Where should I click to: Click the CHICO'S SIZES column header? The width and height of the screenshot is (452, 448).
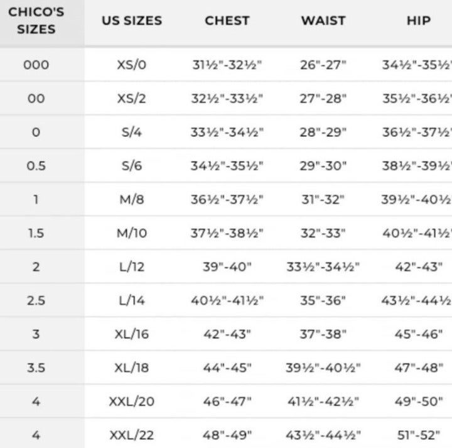click(x=36, y=21)
